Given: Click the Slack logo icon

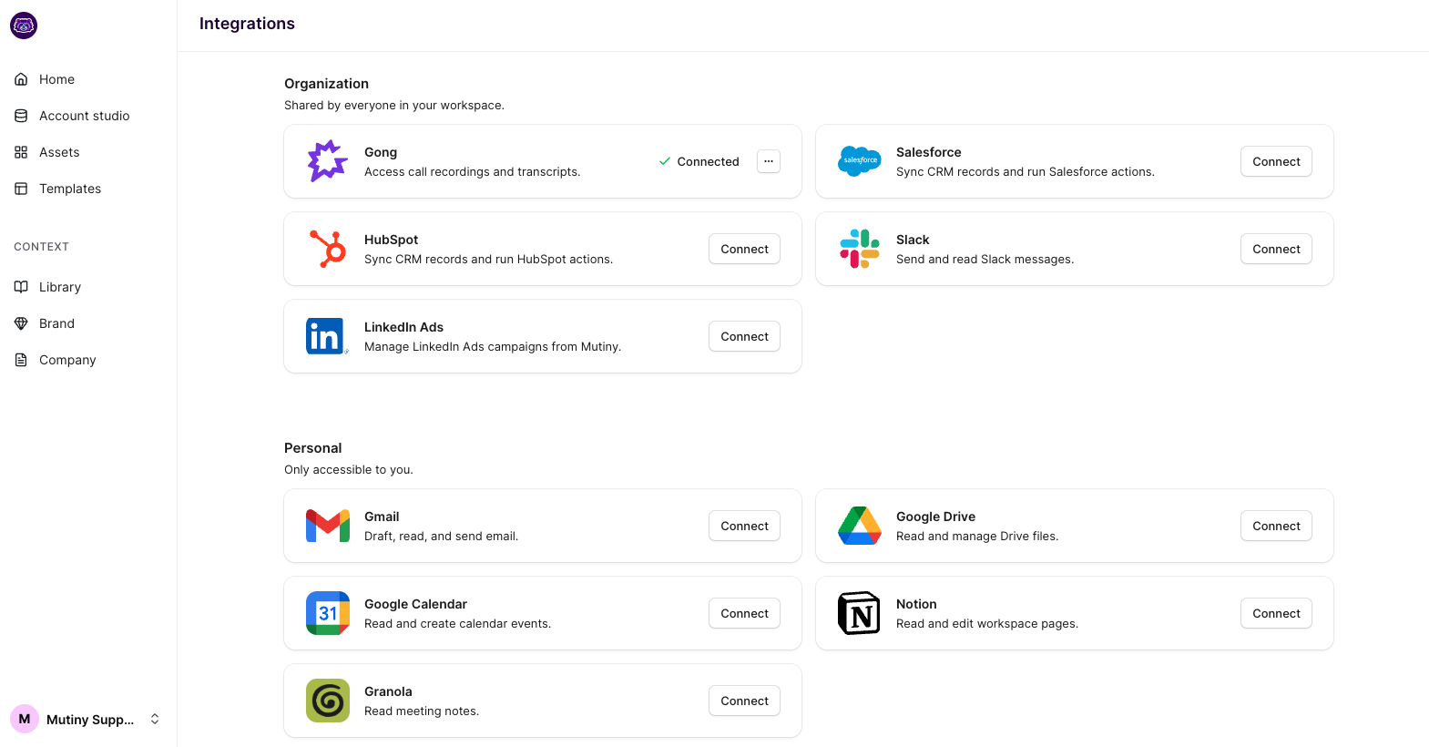Looking at the screenshot, I should [x=860, y=249].
